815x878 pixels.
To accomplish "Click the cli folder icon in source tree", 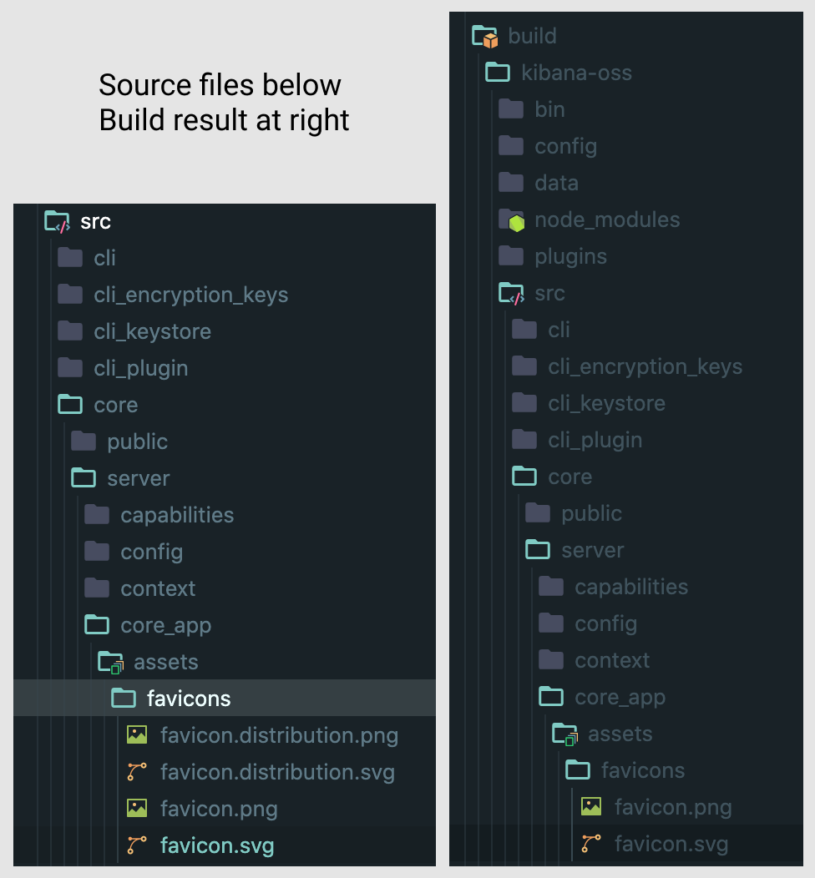I will [x=70, y=258].
